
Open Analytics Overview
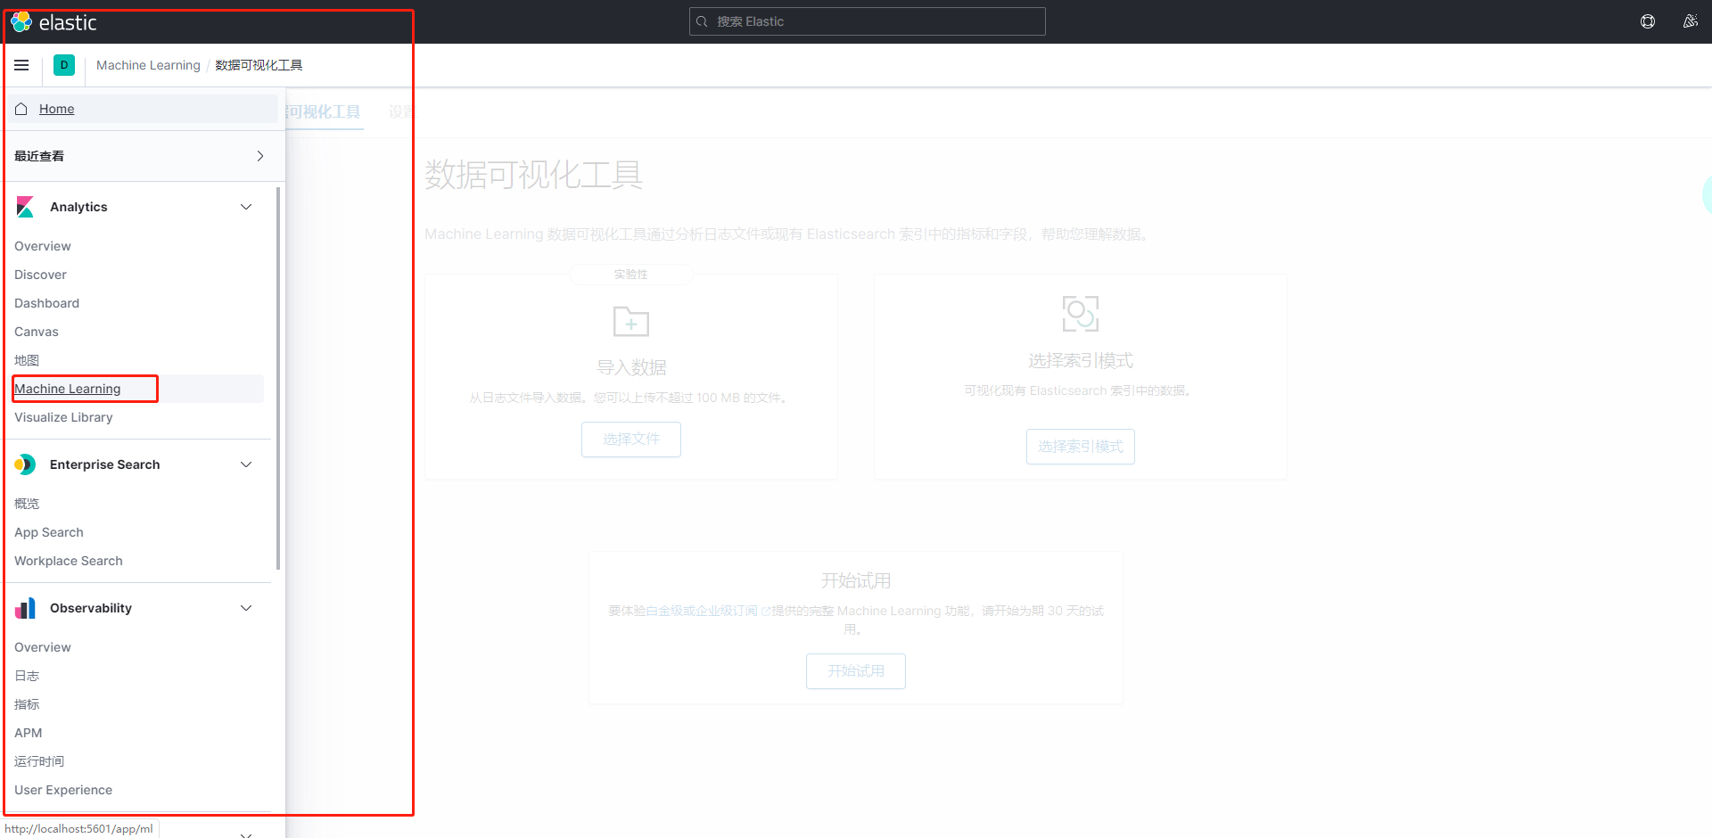pyautogui.click(x=43, y=246)
